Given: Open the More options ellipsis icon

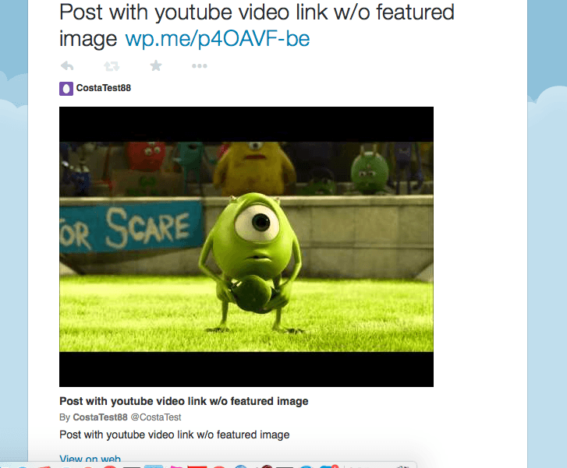Looking at the screenshot, I should pyautogui.click(x=199, y=66).
